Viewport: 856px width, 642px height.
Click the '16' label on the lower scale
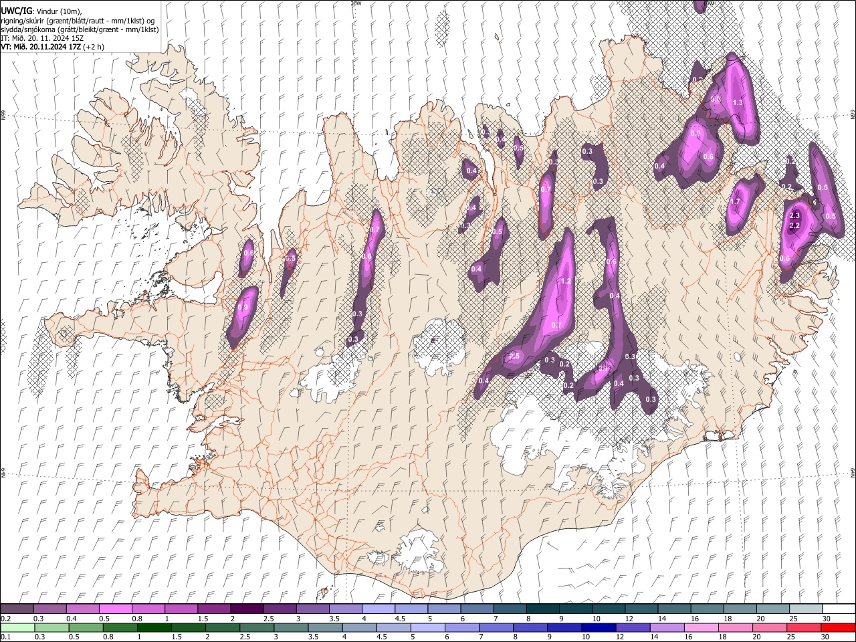[687, 637]
